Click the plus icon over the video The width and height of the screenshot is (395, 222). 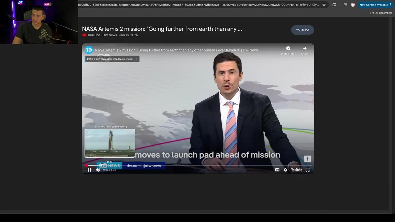pos(307,159)
